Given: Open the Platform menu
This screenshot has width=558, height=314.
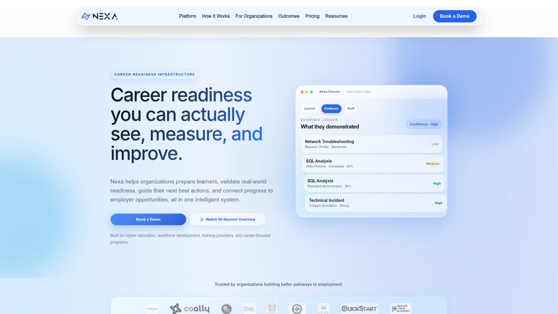Looking at the screenshot, I should (187, 16).
